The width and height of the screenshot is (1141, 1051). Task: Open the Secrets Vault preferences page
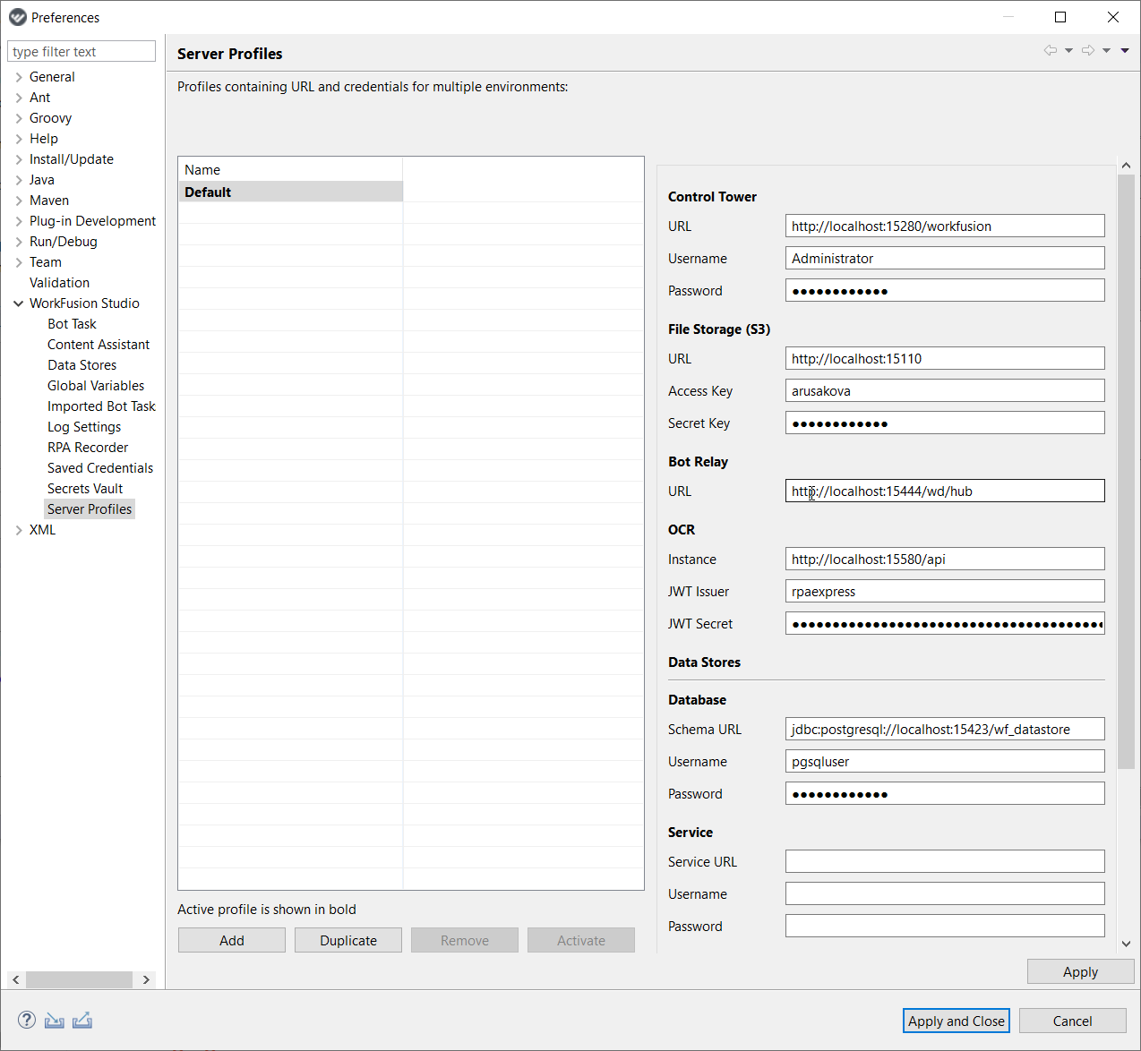(85, 489)
